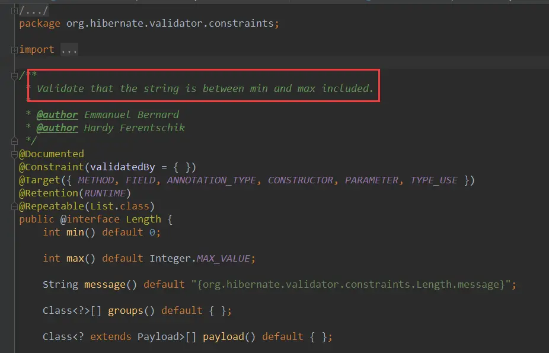Click the name Hardy Ferentschik
The height and width of the screenshot is (353, 549).
(x=135, y=128)
